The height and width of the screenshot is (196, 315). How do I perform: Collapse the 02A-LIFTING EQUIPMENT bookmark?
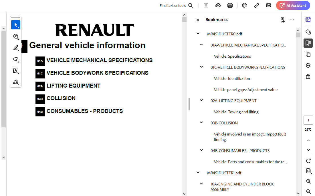pyautogui.click(x=201, y=100)
